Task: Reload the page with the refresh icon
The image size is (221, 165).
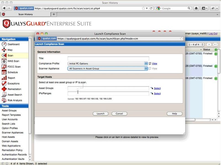Action: pos(151,9)
